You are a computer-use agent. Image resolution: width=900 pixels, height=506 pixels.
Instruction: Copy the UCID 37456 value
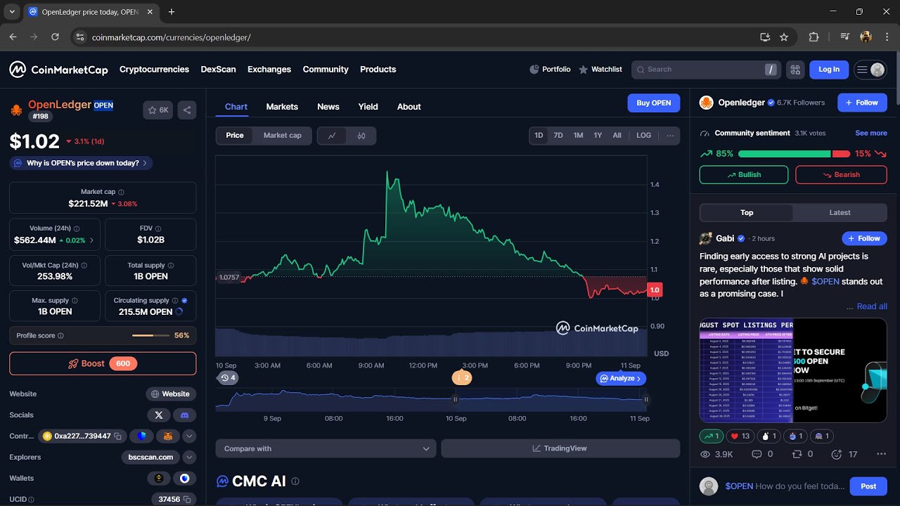pyautogui.click(x=188, y=500)
